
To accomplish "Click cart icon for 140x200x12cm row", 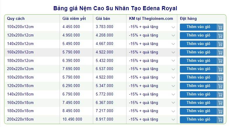I will [220, 44].
